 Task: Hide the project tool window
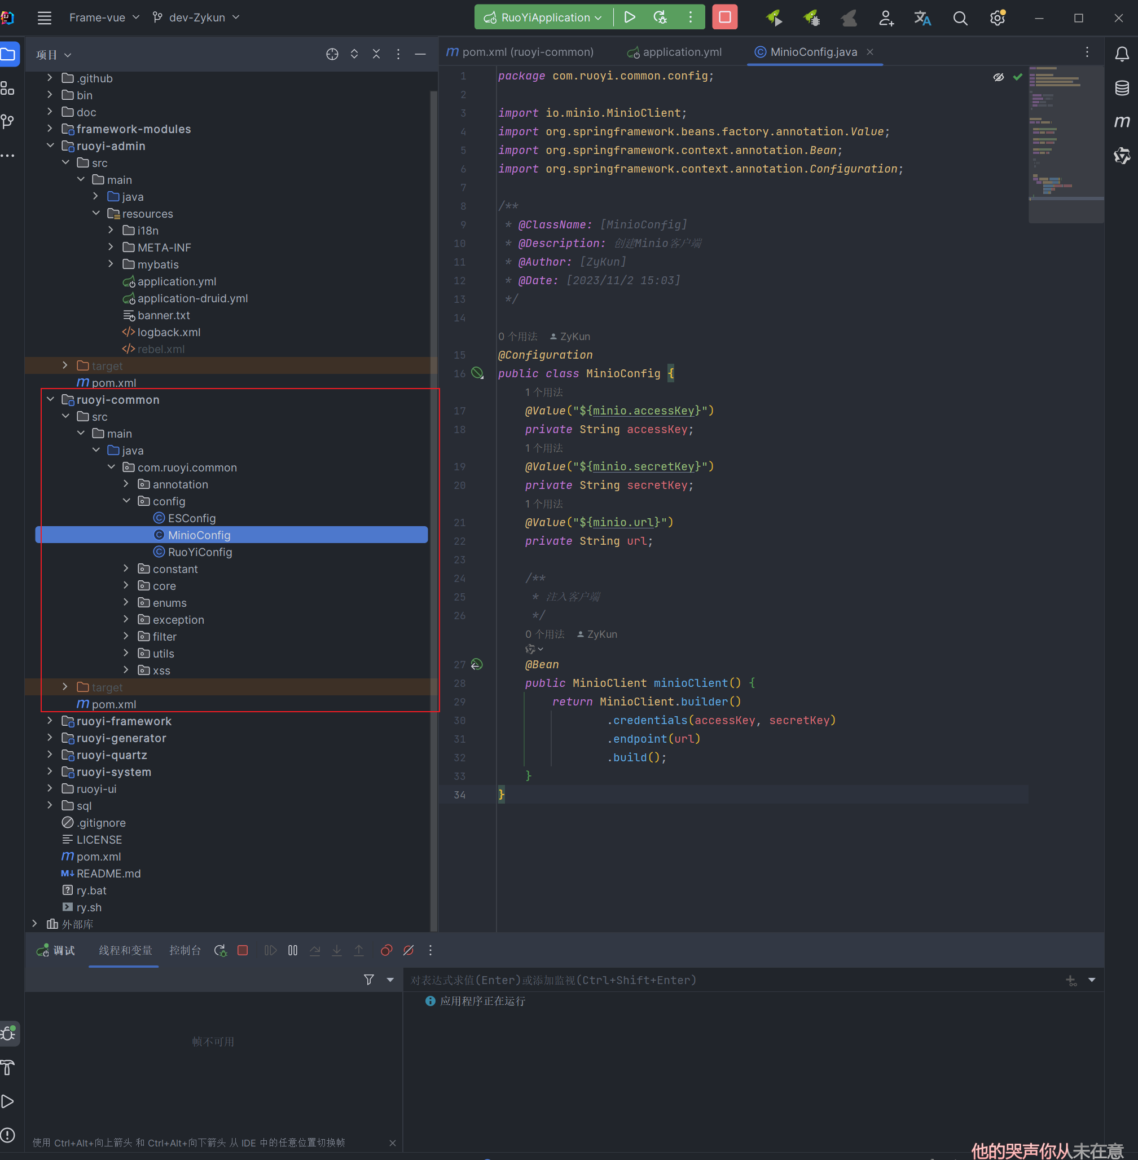coord(420,54)
